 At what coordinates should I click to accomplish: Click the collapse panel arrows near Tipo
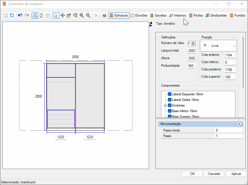coord(151,24)
